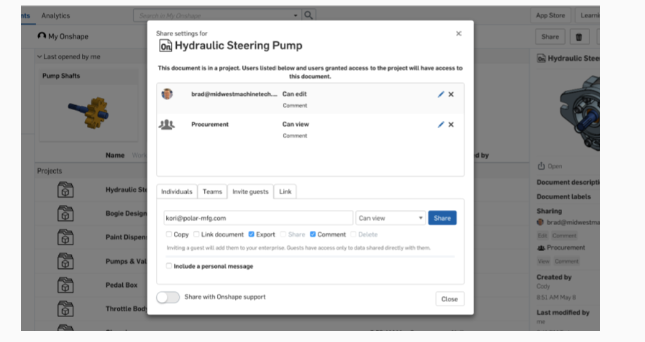Image resolution: width=645 pixels, height=342 pixels.
Task: Click Pedal Box project name
Action: (122, 285)
